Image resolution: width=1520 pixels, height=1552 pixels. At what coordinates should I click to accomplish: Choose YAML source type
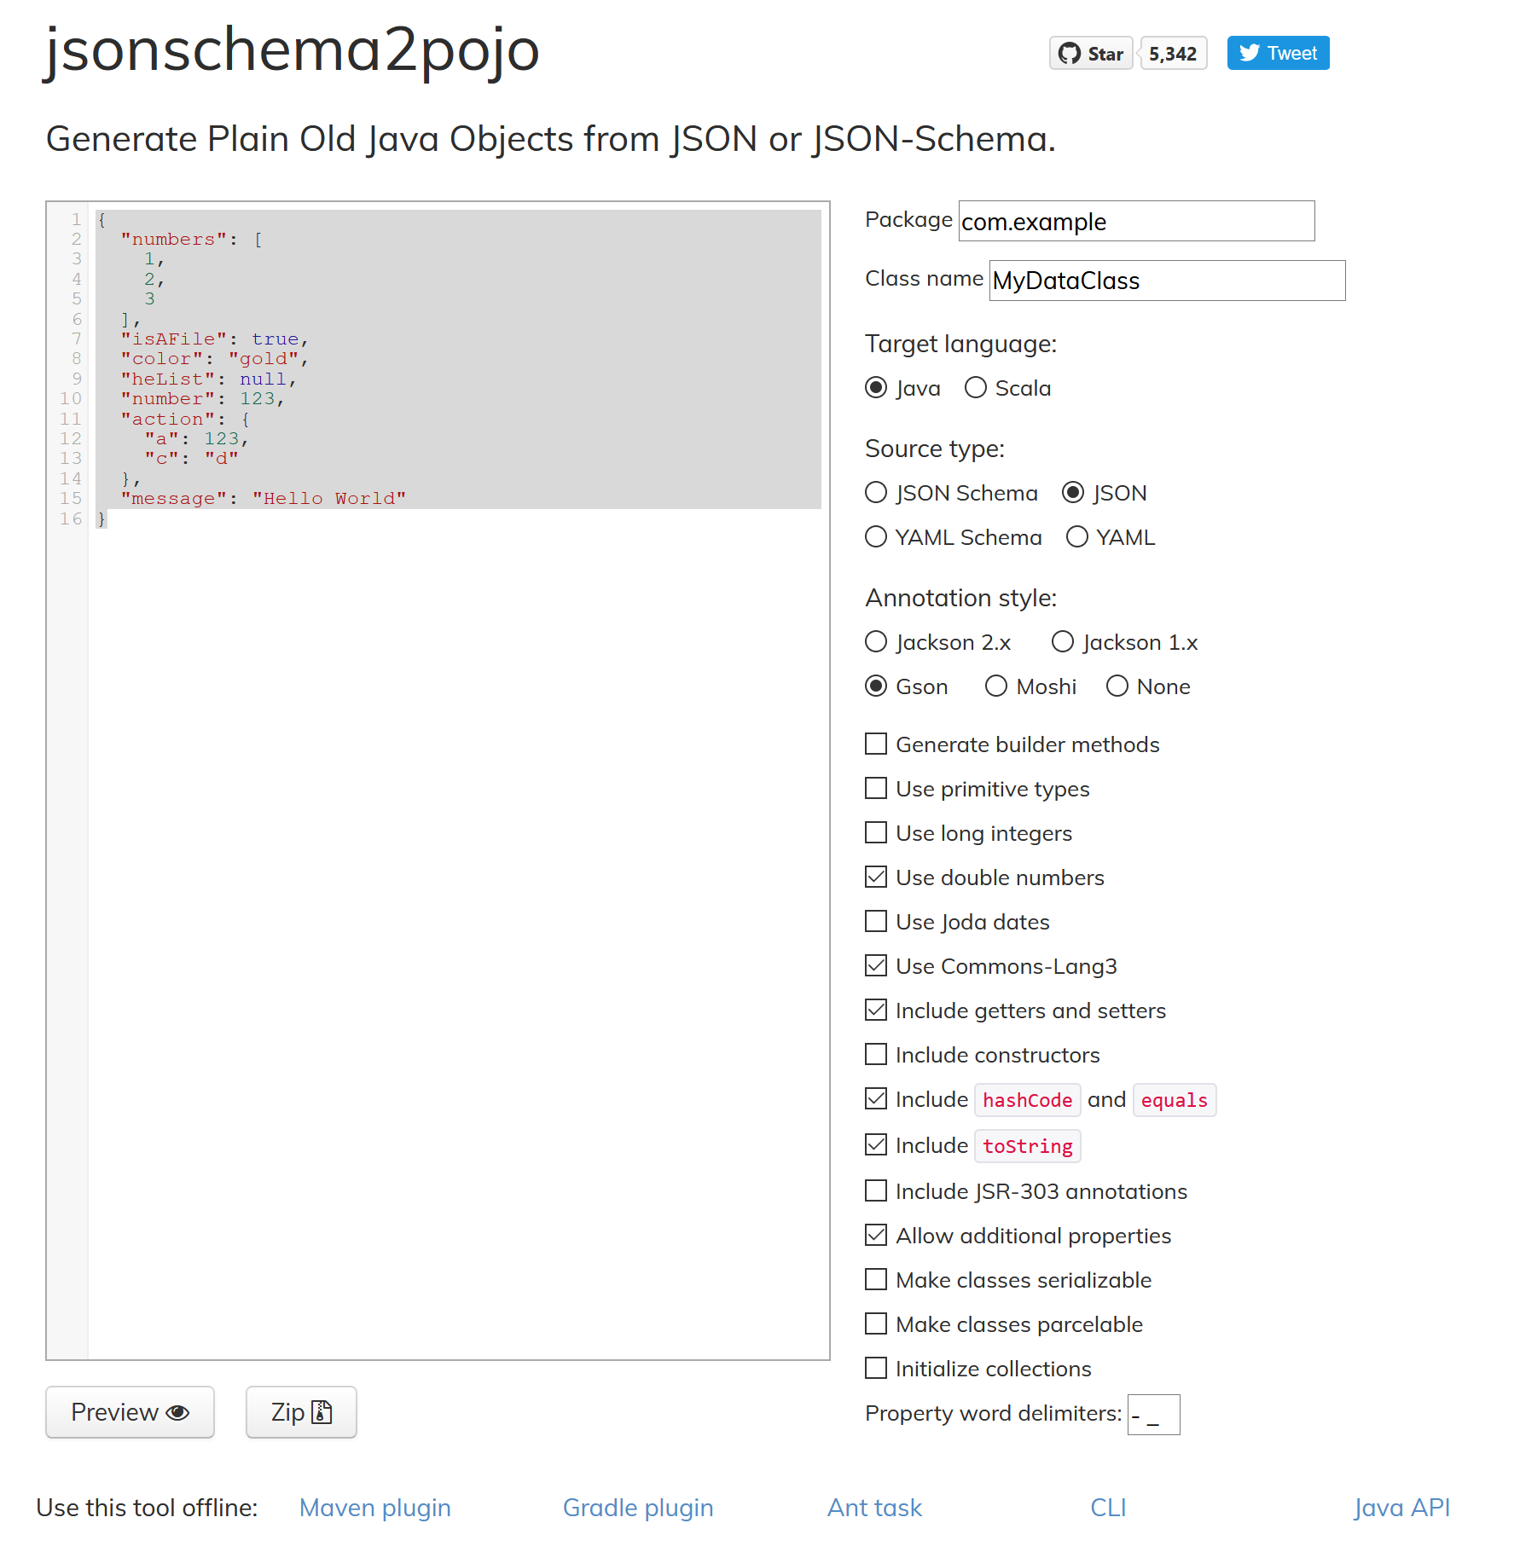(1077, 537)
